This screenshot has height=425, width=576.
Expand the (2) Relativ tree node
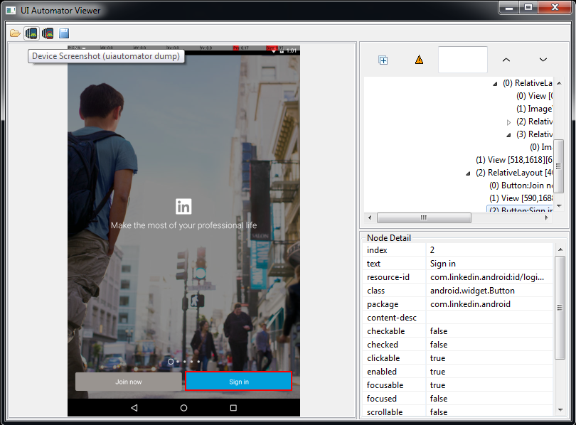pyautogui.click(x=508, y=122)
